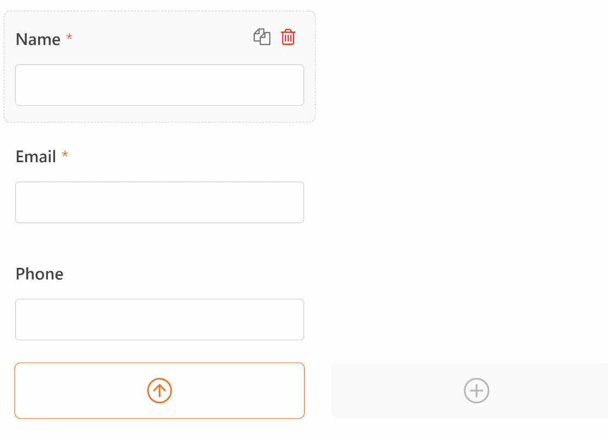Click the Name field label

click(38, 39)
